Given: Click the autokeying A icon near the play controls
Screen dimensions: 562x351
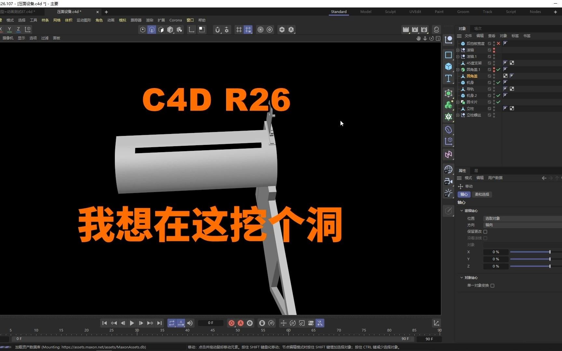Looking at the screenshot, I should (x=241, y=323).
